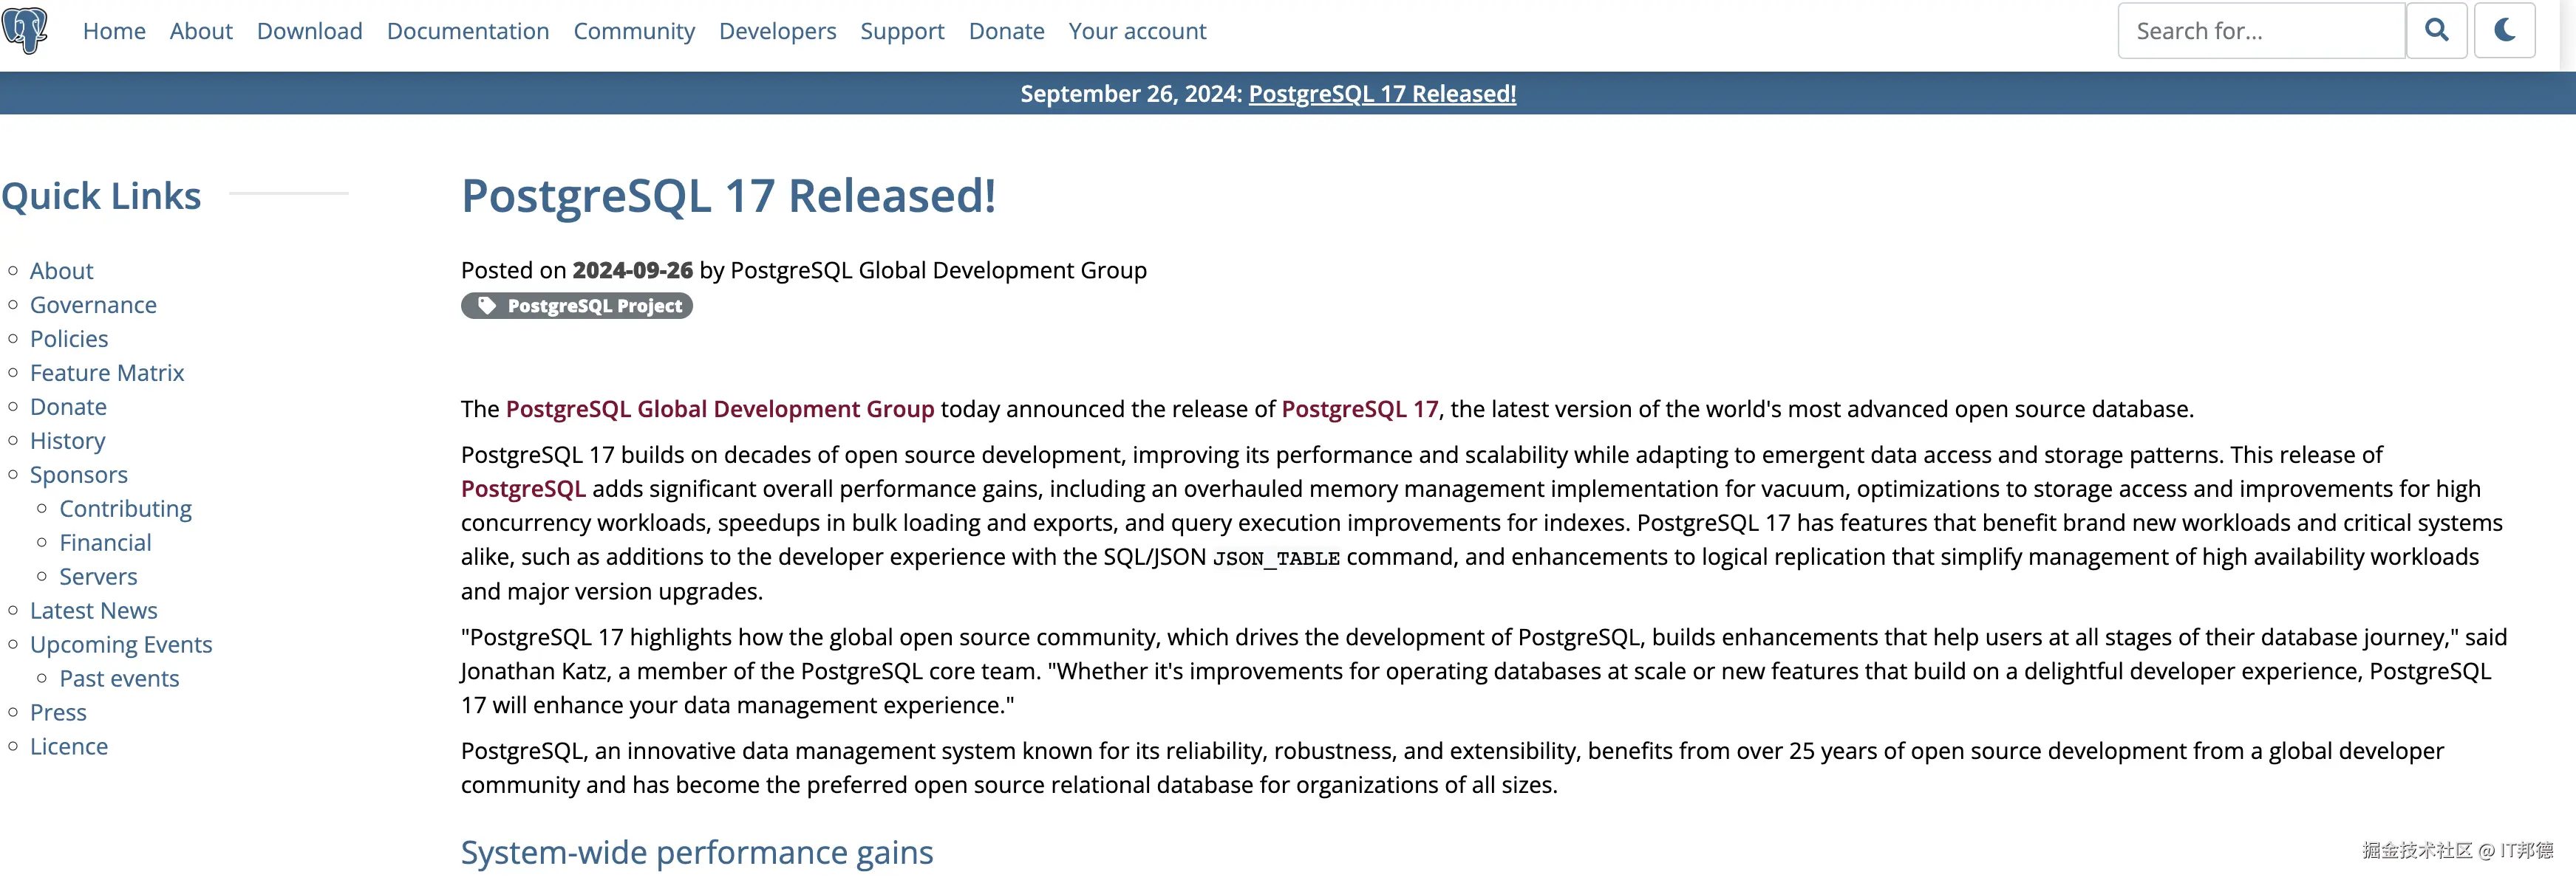
Task: Click the PostgreSQL 17 link in article
Action: point(1359,408)
